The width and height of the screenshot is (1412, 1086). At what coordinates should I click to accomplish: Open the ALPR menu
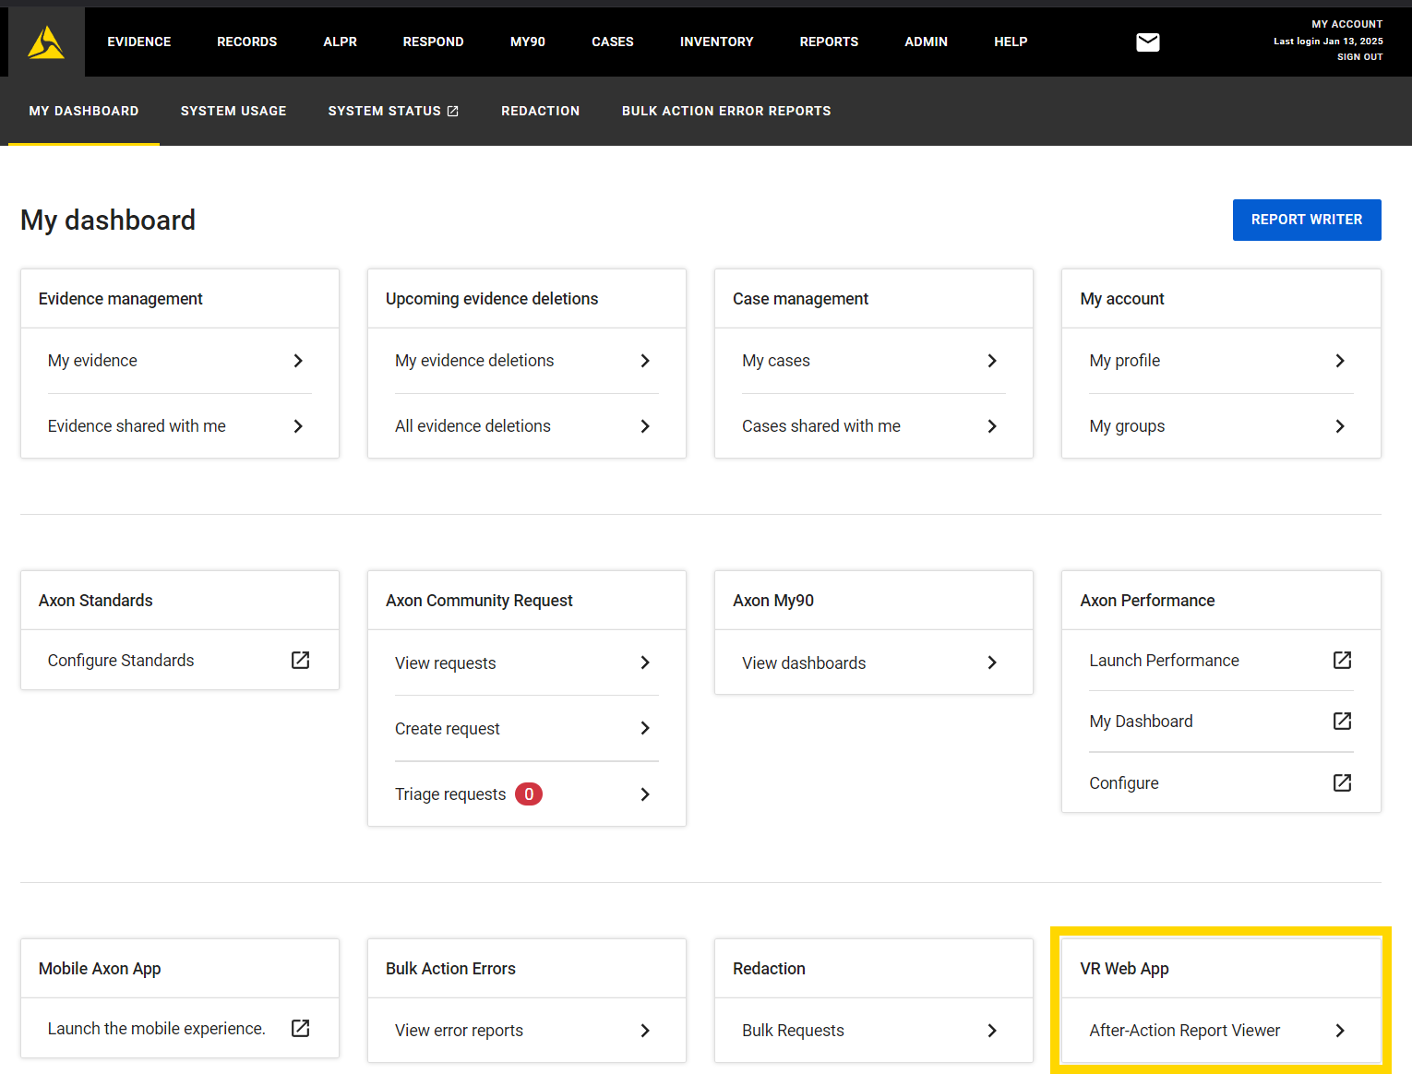coord(341,42)
